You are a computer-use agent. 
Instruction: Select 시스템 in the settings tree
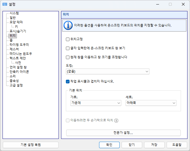(x=14, y=13)
